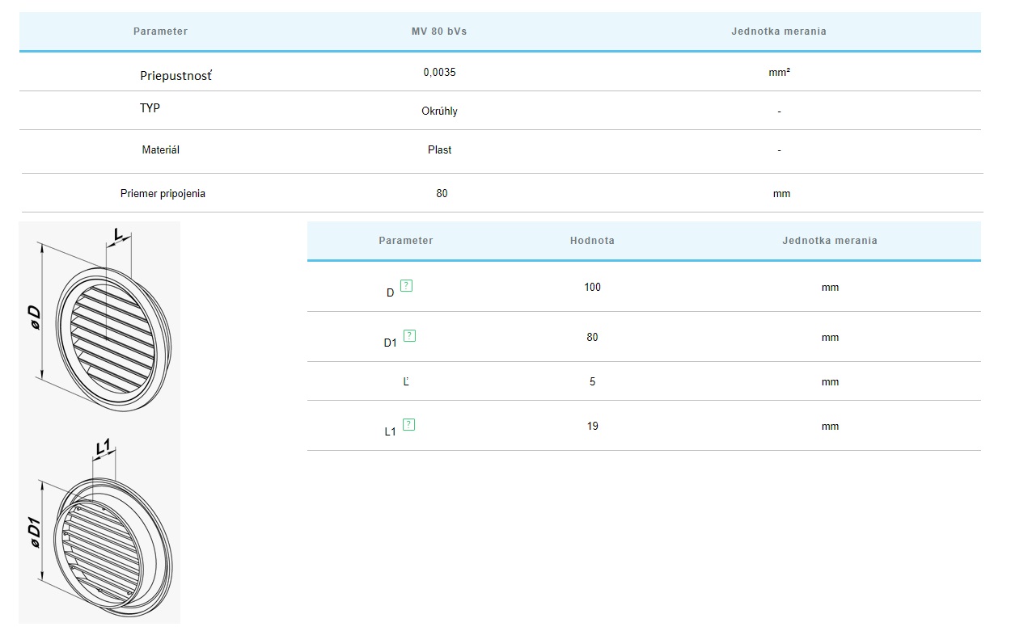Click the mm² unit cell
The width and height of the screenshot is (1011, 631).
click(779, 72)
